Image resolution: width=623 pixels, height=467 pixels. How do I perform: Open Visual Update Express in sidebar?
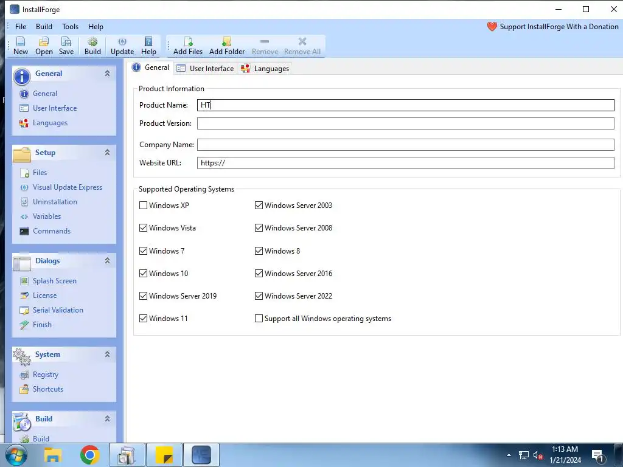67,187
